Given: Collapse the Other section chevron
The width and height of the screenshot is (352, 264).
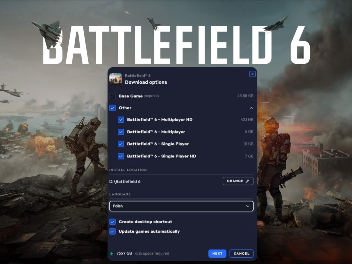Looking at the screenshot, I should (251, 108).
